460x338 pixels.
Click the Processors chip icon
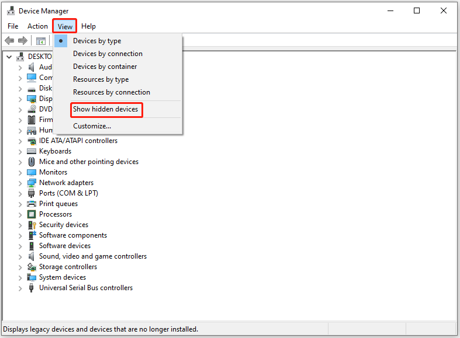(32, 214)
